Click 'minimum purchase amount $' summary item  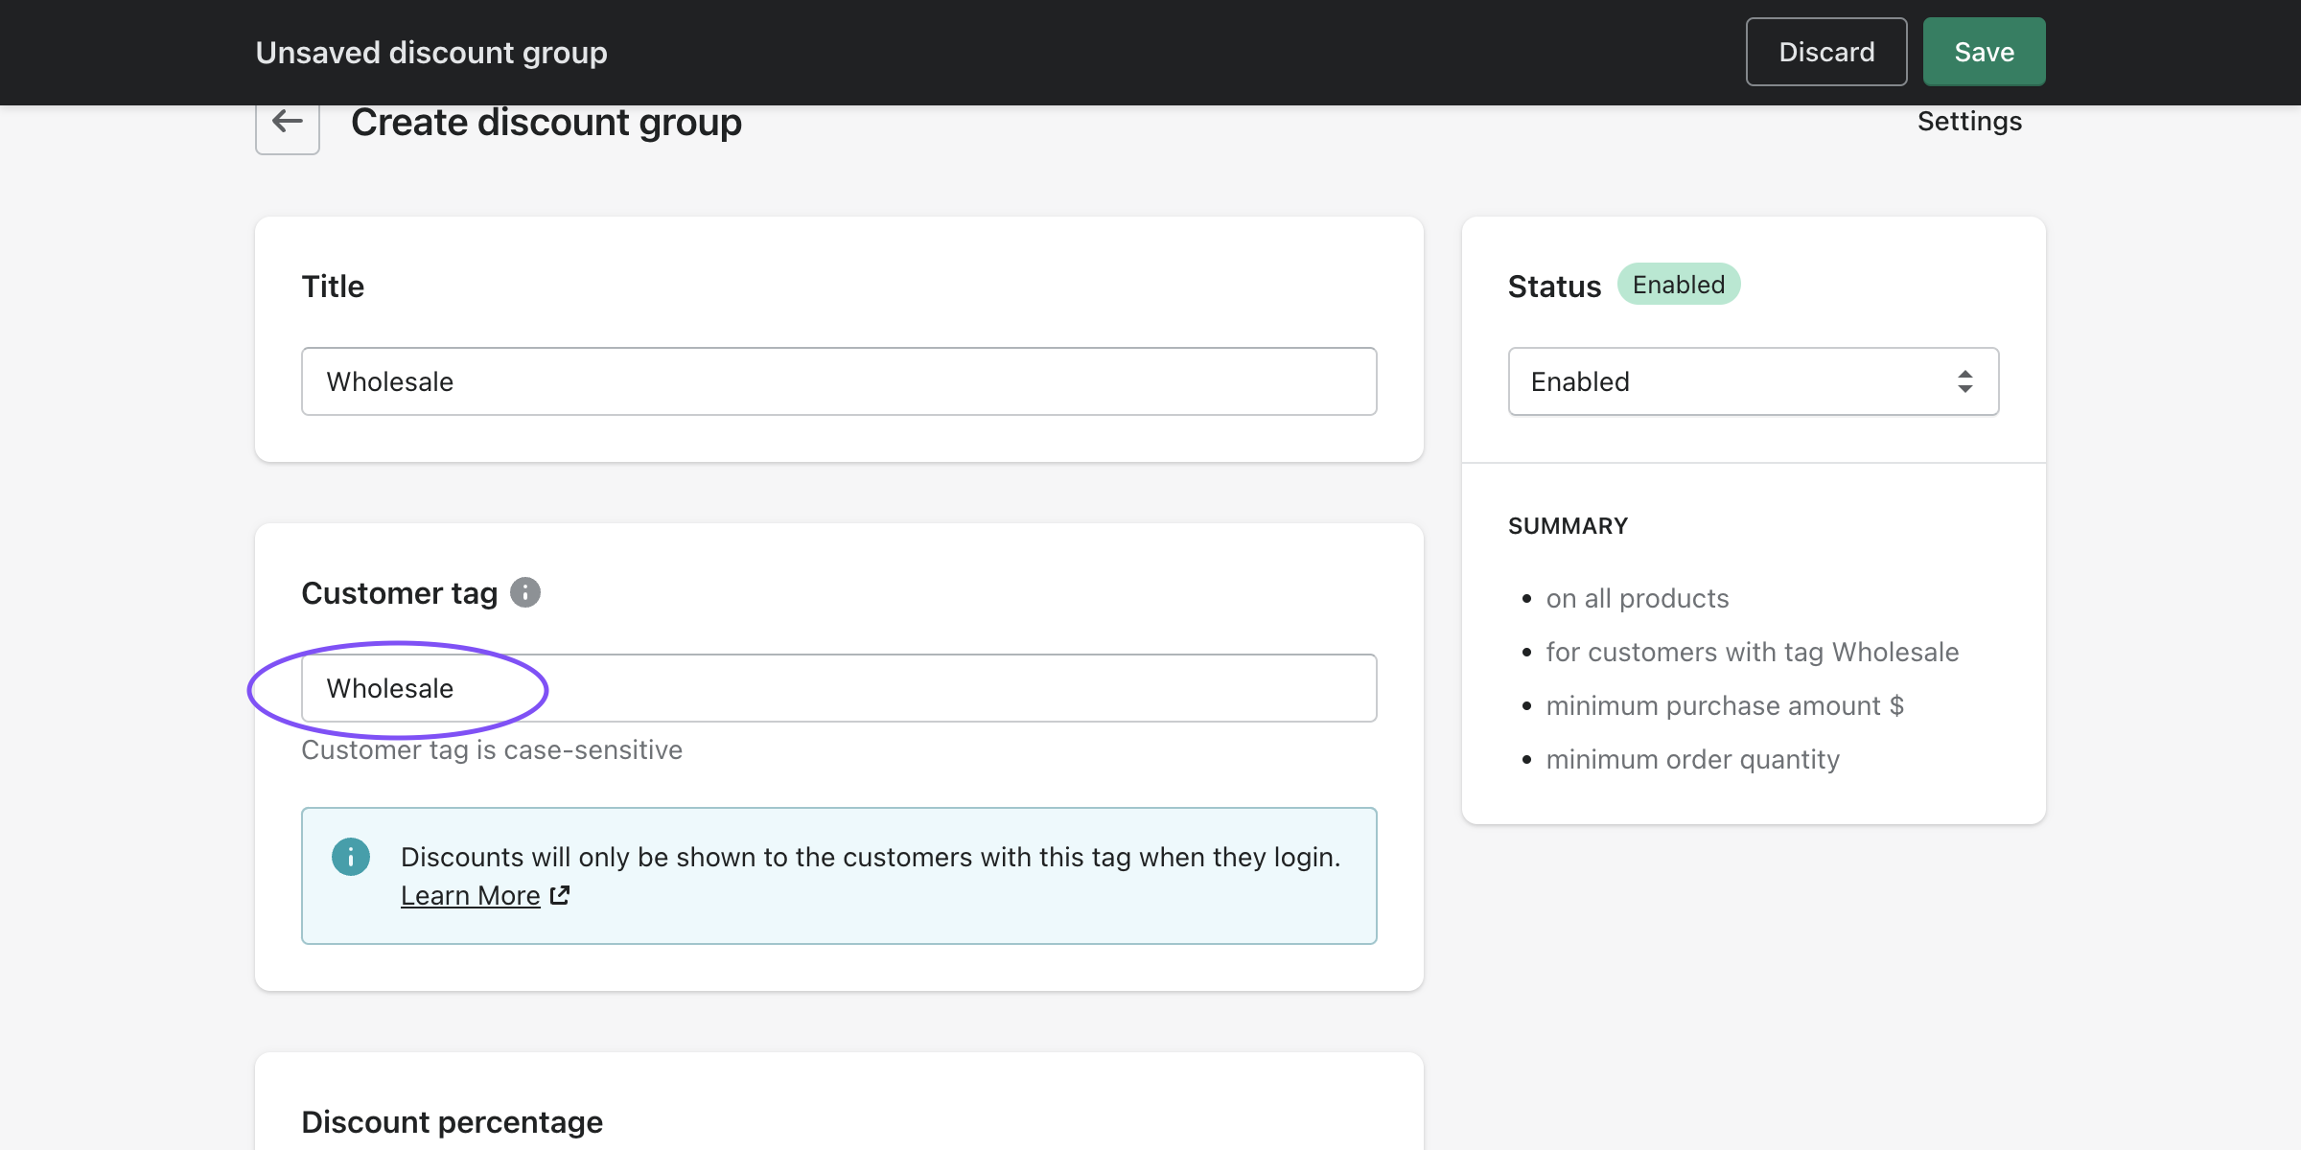pos(1724,705)
